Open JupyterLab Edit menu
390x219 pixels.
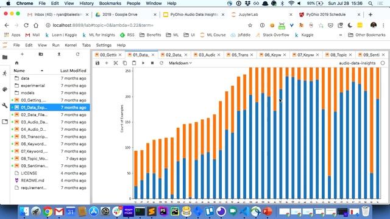tap(29, 45)
